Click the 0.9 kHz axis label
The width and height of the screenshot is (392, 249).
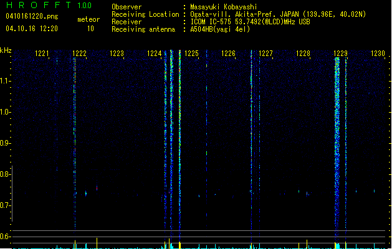[5, 143]
